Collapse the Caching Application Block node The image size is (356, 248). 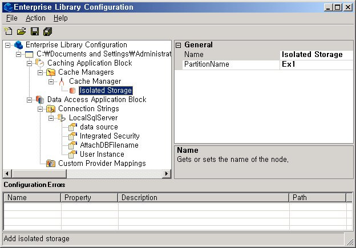coord(29,63)
